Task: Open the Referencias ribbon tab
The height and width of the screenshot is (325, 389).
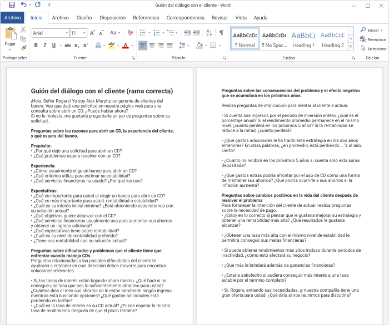Action: click(146, 18)
